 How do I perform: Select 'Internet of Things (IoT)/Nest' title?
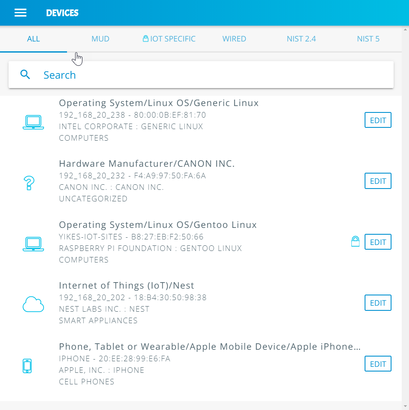(x=126, y=286)
